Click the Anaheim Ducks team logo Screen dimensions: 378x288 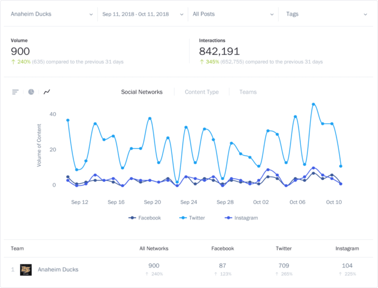click(x=26, y=270)
